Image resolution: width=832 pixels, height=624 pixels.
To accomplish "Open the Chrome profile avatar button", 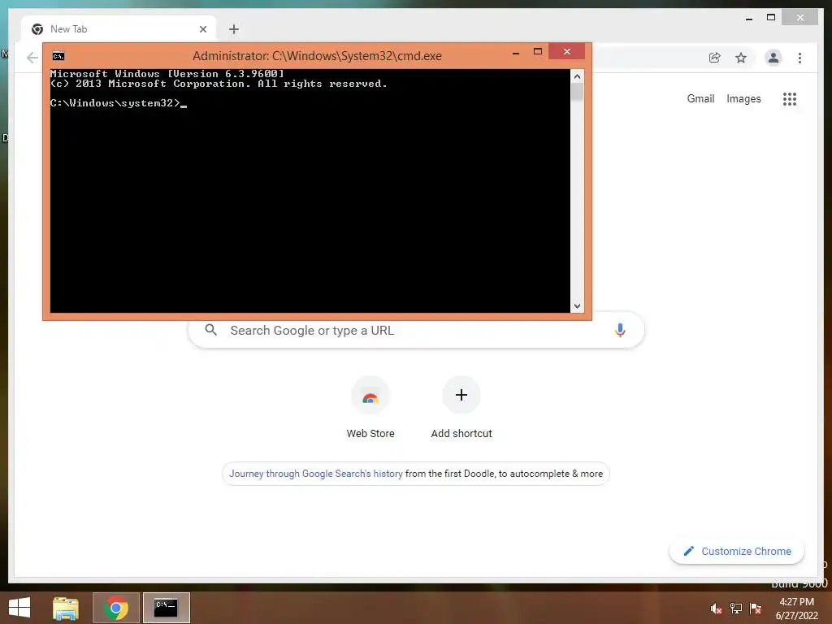I will (x=773, y=58).
